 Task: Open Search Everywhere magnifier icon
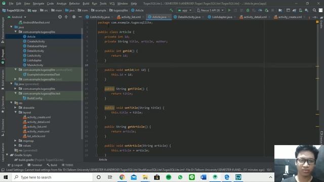[x=314, y=10]
